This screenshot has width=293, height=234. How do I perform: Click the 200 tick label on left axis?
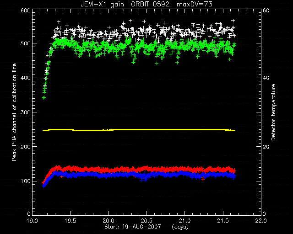(x=26, y=147)
